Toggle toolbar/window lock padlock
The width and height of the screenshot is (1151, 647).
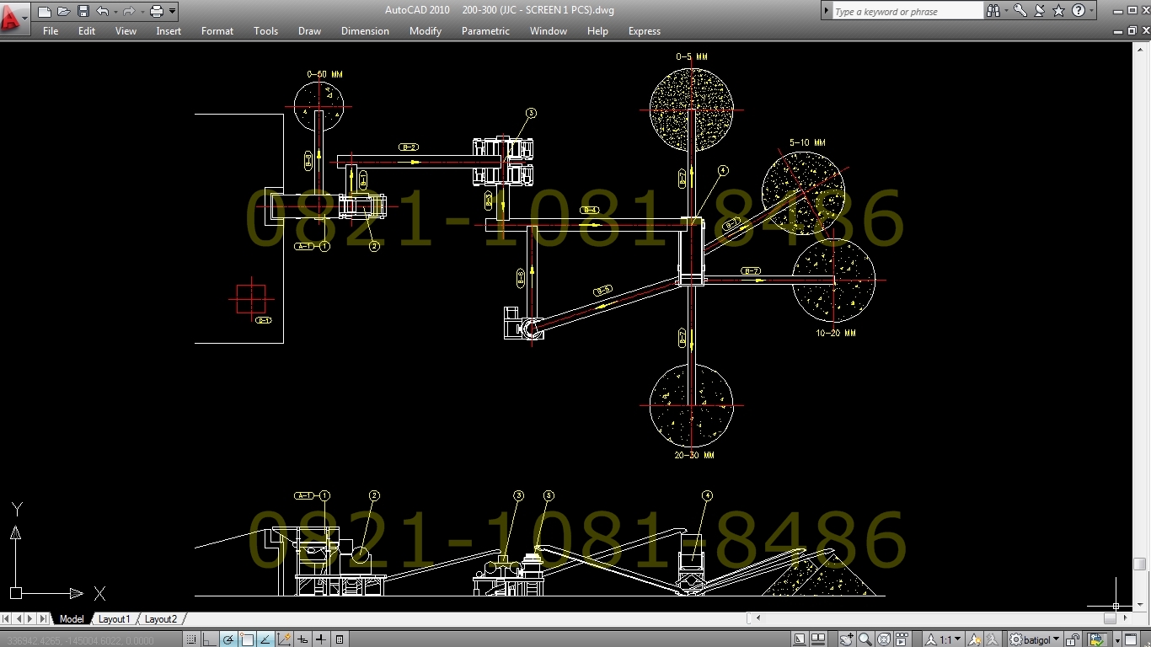[1072, 639]
